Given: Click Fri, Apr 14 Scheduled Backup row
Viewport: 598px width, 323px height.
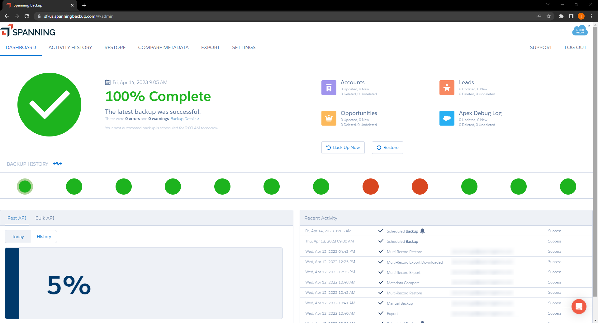Looking at the screenshot, I should point(446,231).
